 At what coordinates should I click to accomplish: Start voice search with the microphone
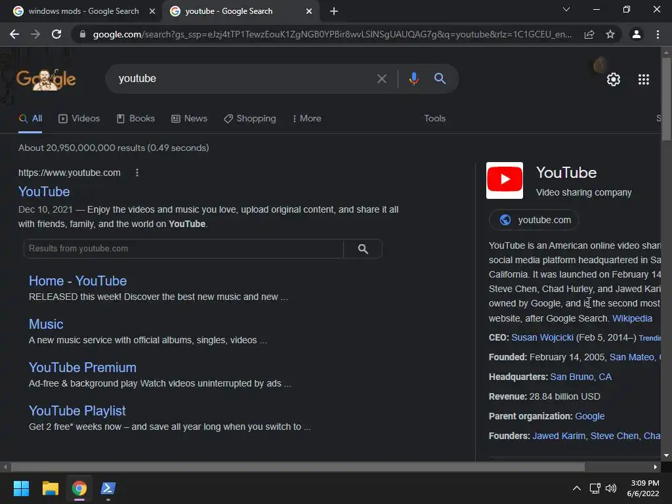[x=413, y=79]
